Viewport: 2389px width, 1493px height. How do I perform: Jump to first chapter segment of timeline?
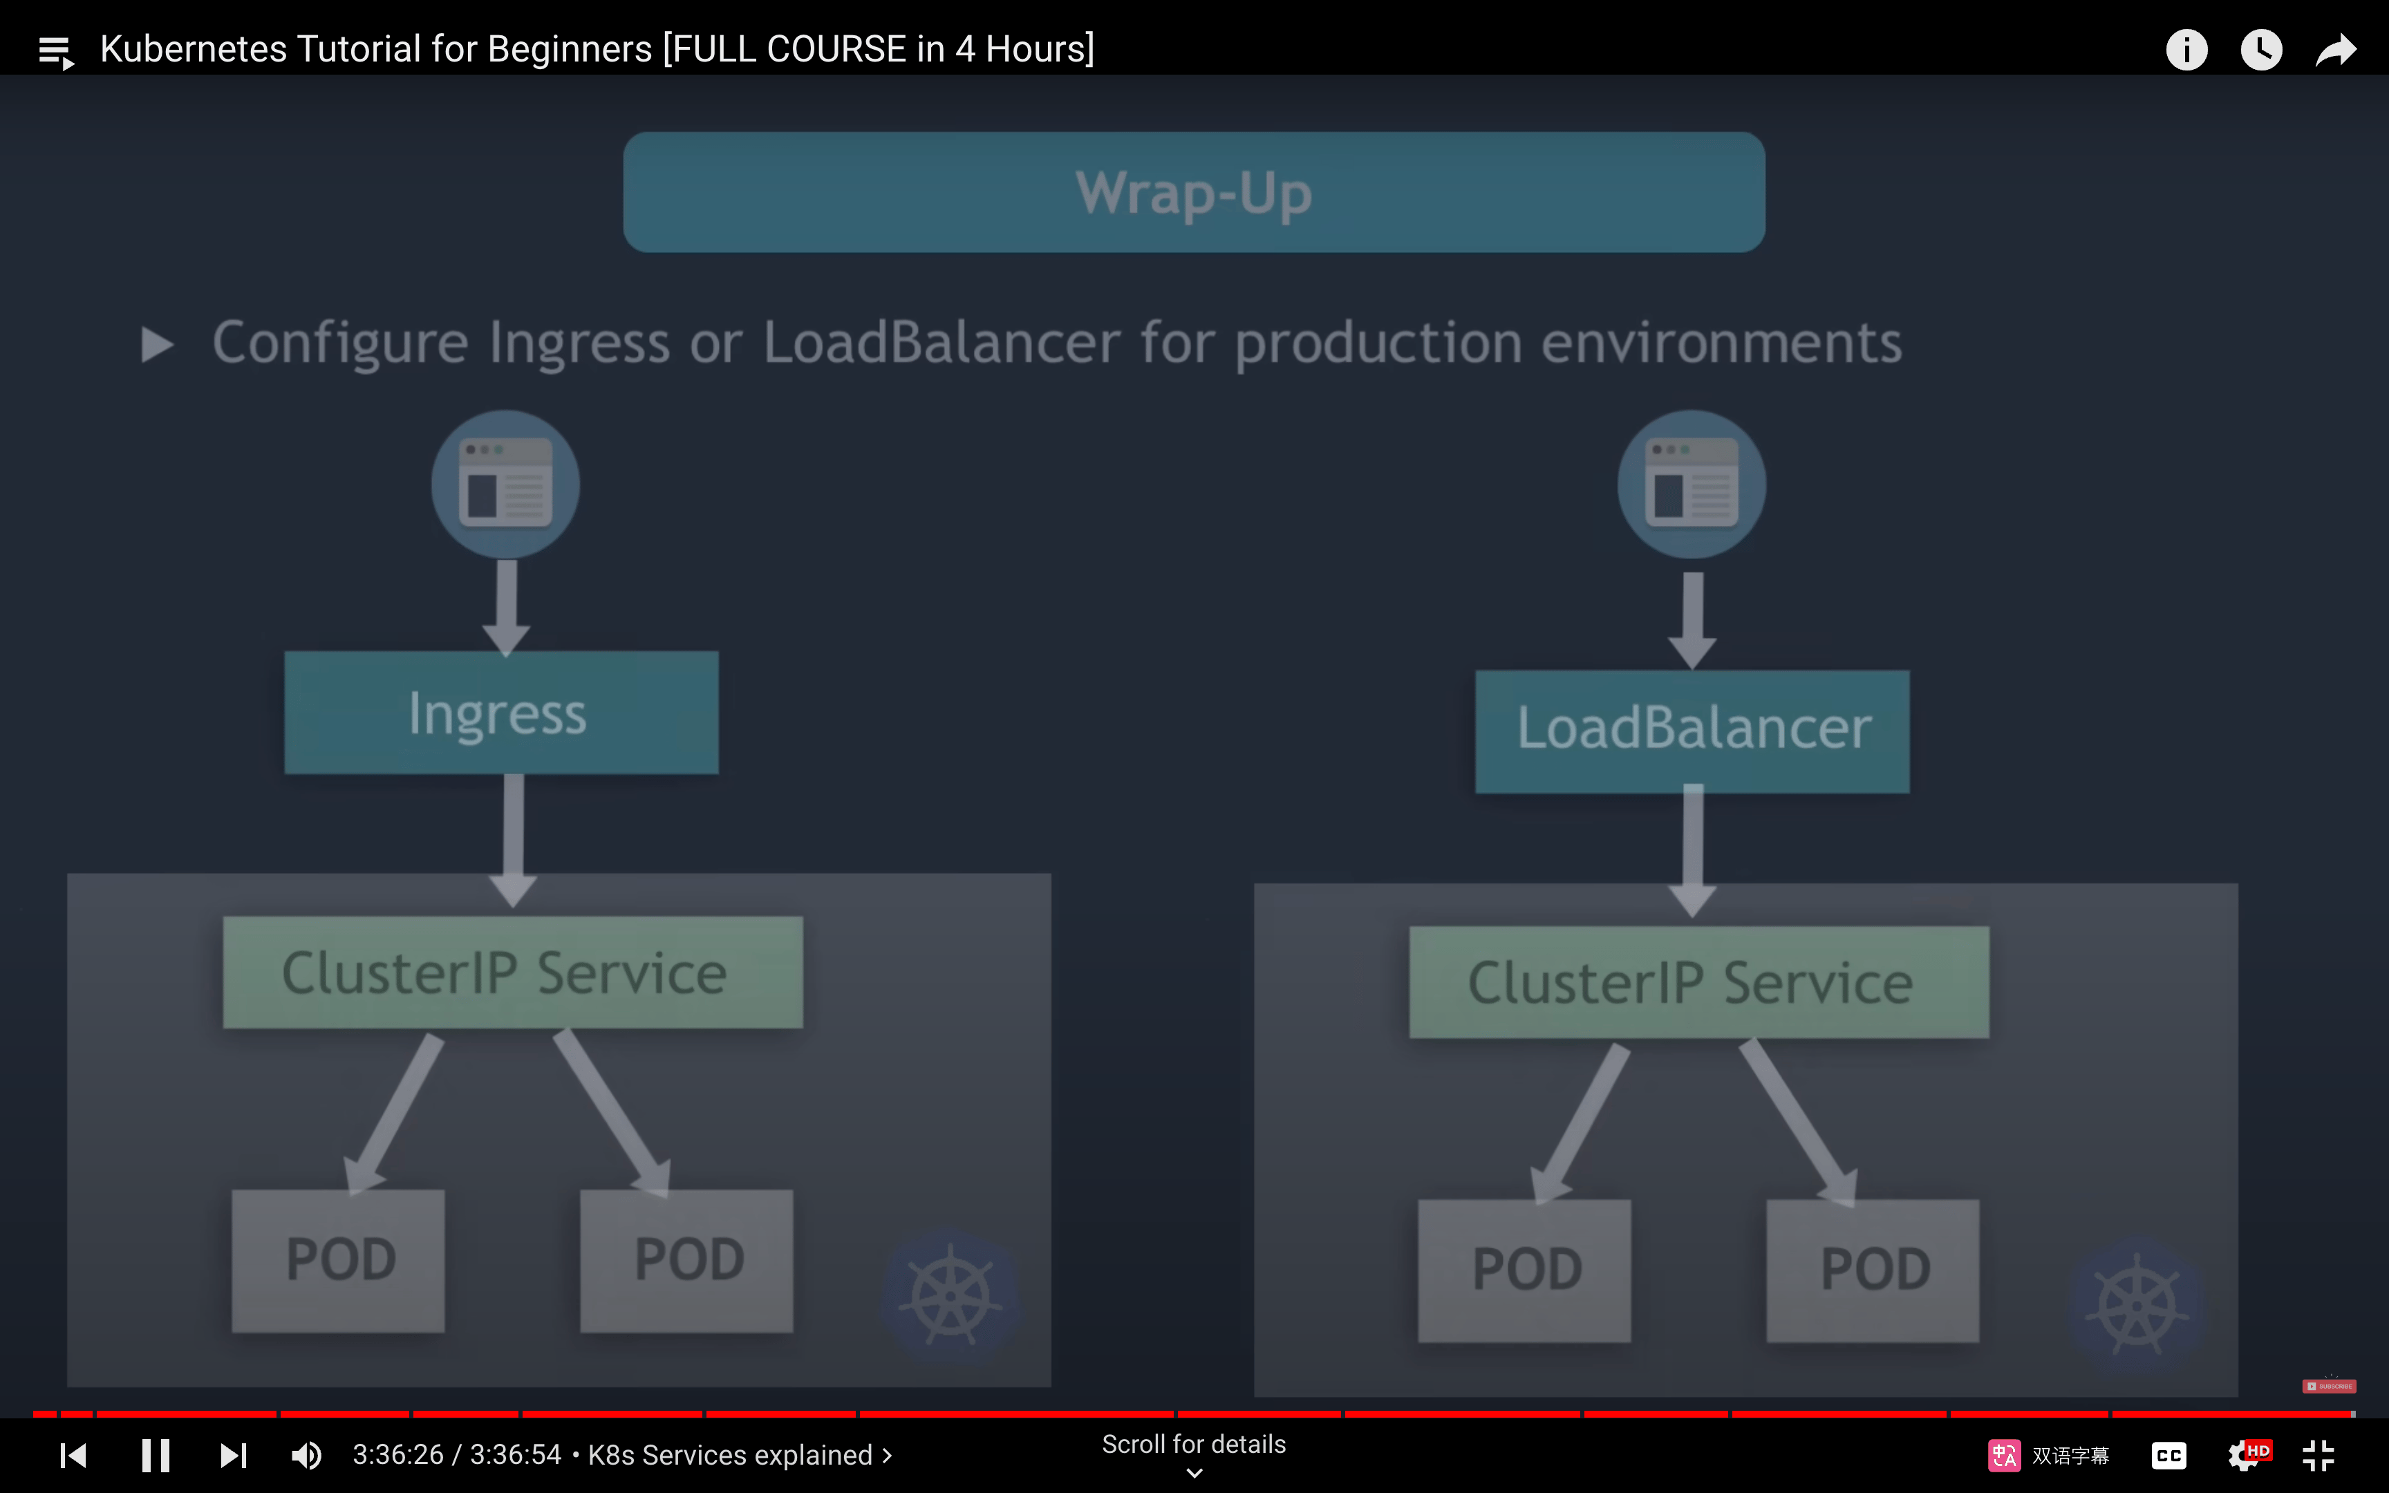44,1414
